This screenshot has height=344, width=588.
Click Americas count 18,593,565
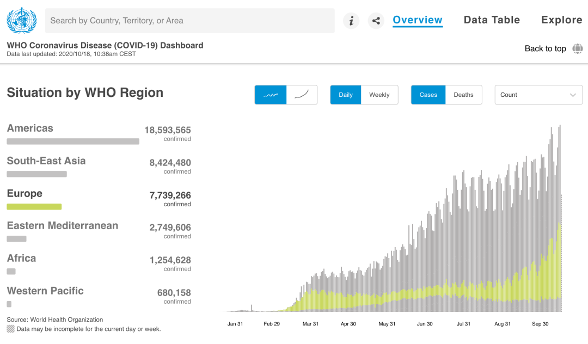[x=168, y=130]
